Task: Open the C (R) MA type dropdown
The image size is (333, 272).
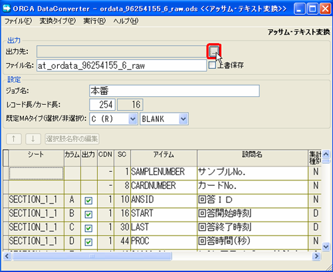Action: click(x=133, y=119)
